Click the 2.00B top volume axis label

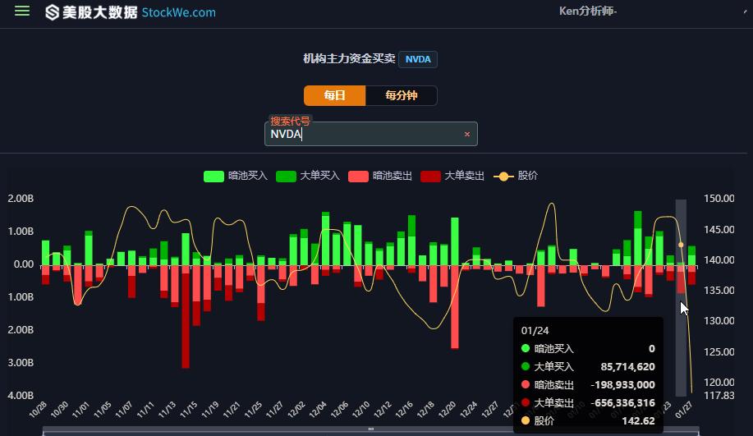point(21,199)
